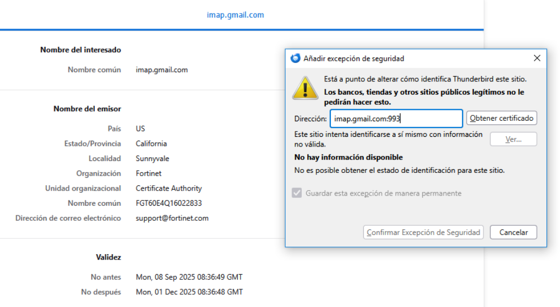Click the Certificate Authority value

pyautogui.click(x=169, y=188)
